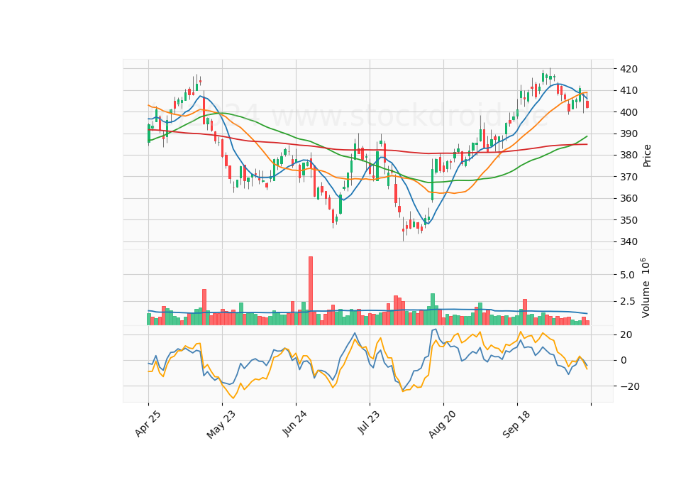Click the 20 oscillator tick label
The width and height of the screenshot is (681, 490).
[626, 334]
